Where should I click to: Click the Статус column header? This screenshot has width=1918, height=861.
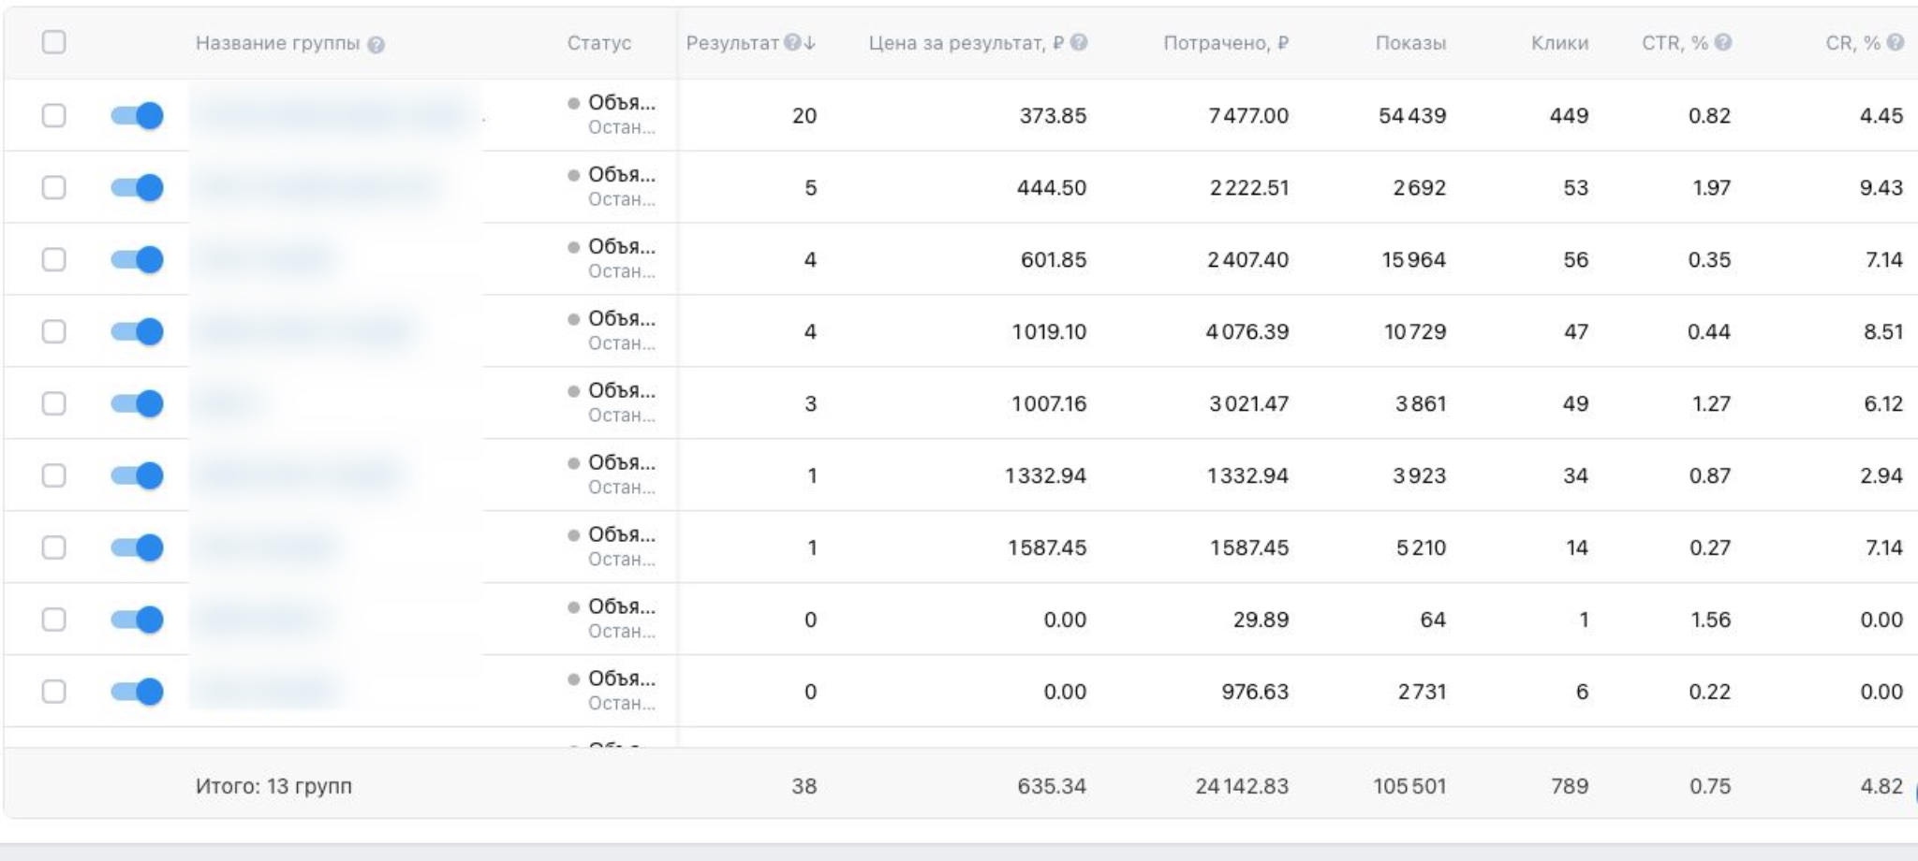tap(598, 43)
